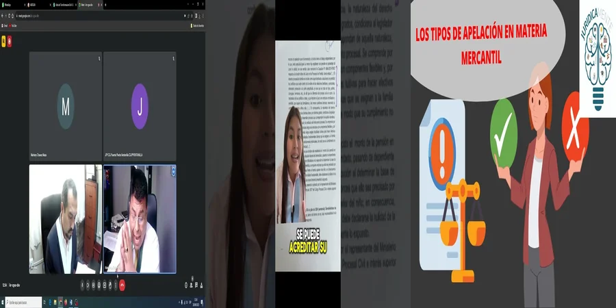Screen dimensions: 616x308
Task: Click present screen button in Meet
Action: point(105,285)
